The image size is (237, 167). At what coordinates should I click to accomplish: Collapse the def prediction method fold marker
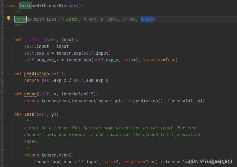click(x=2, y=74)
